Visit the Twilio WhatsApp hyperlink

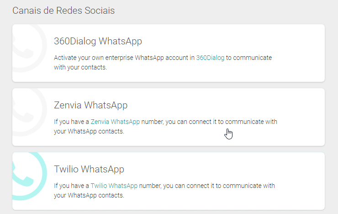114,186
